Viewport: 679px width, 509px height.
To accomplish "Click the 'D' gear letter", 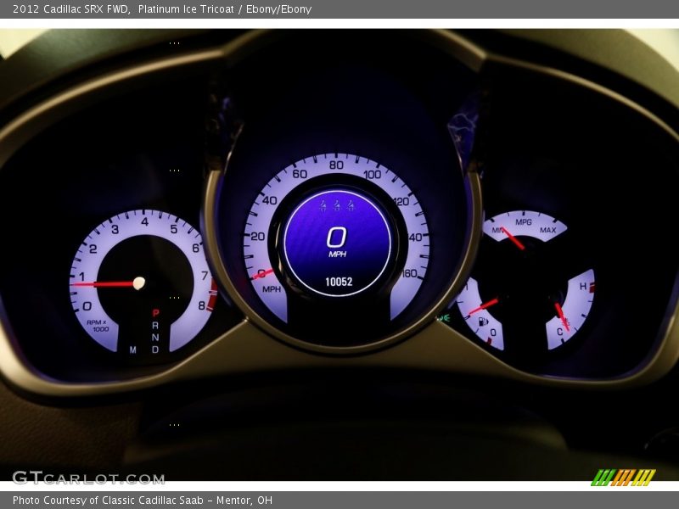I will [155, 350].
